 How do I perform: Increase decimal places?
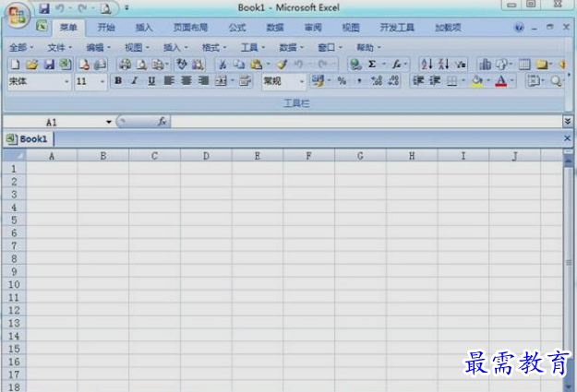coord(377,81)
